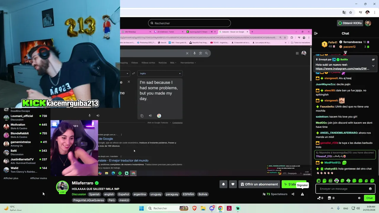379x213 pixels.
Task: Follow Milaferraro with the heart button
Action: [233, 184]
